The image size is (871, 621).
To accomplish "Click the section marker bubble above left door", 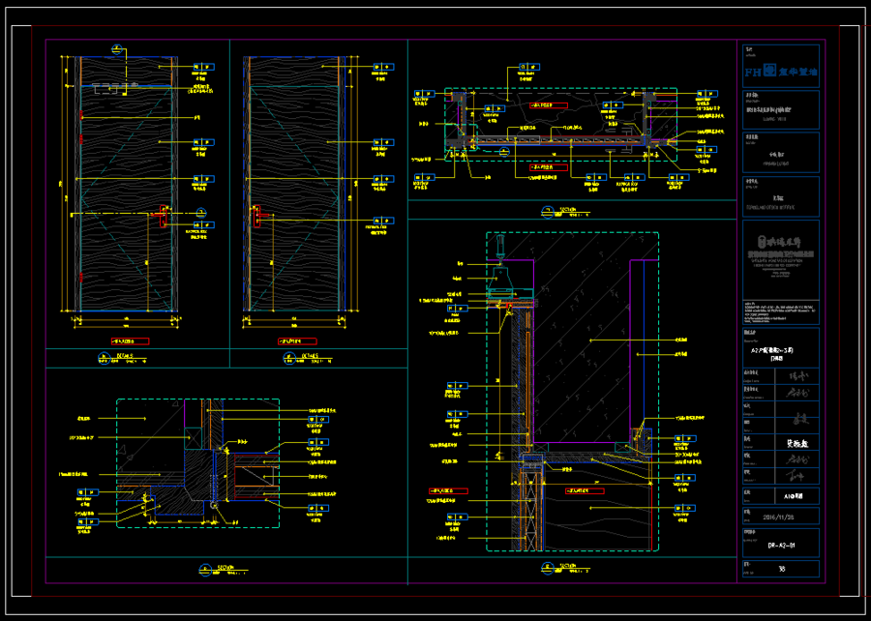I will point(117,49).
